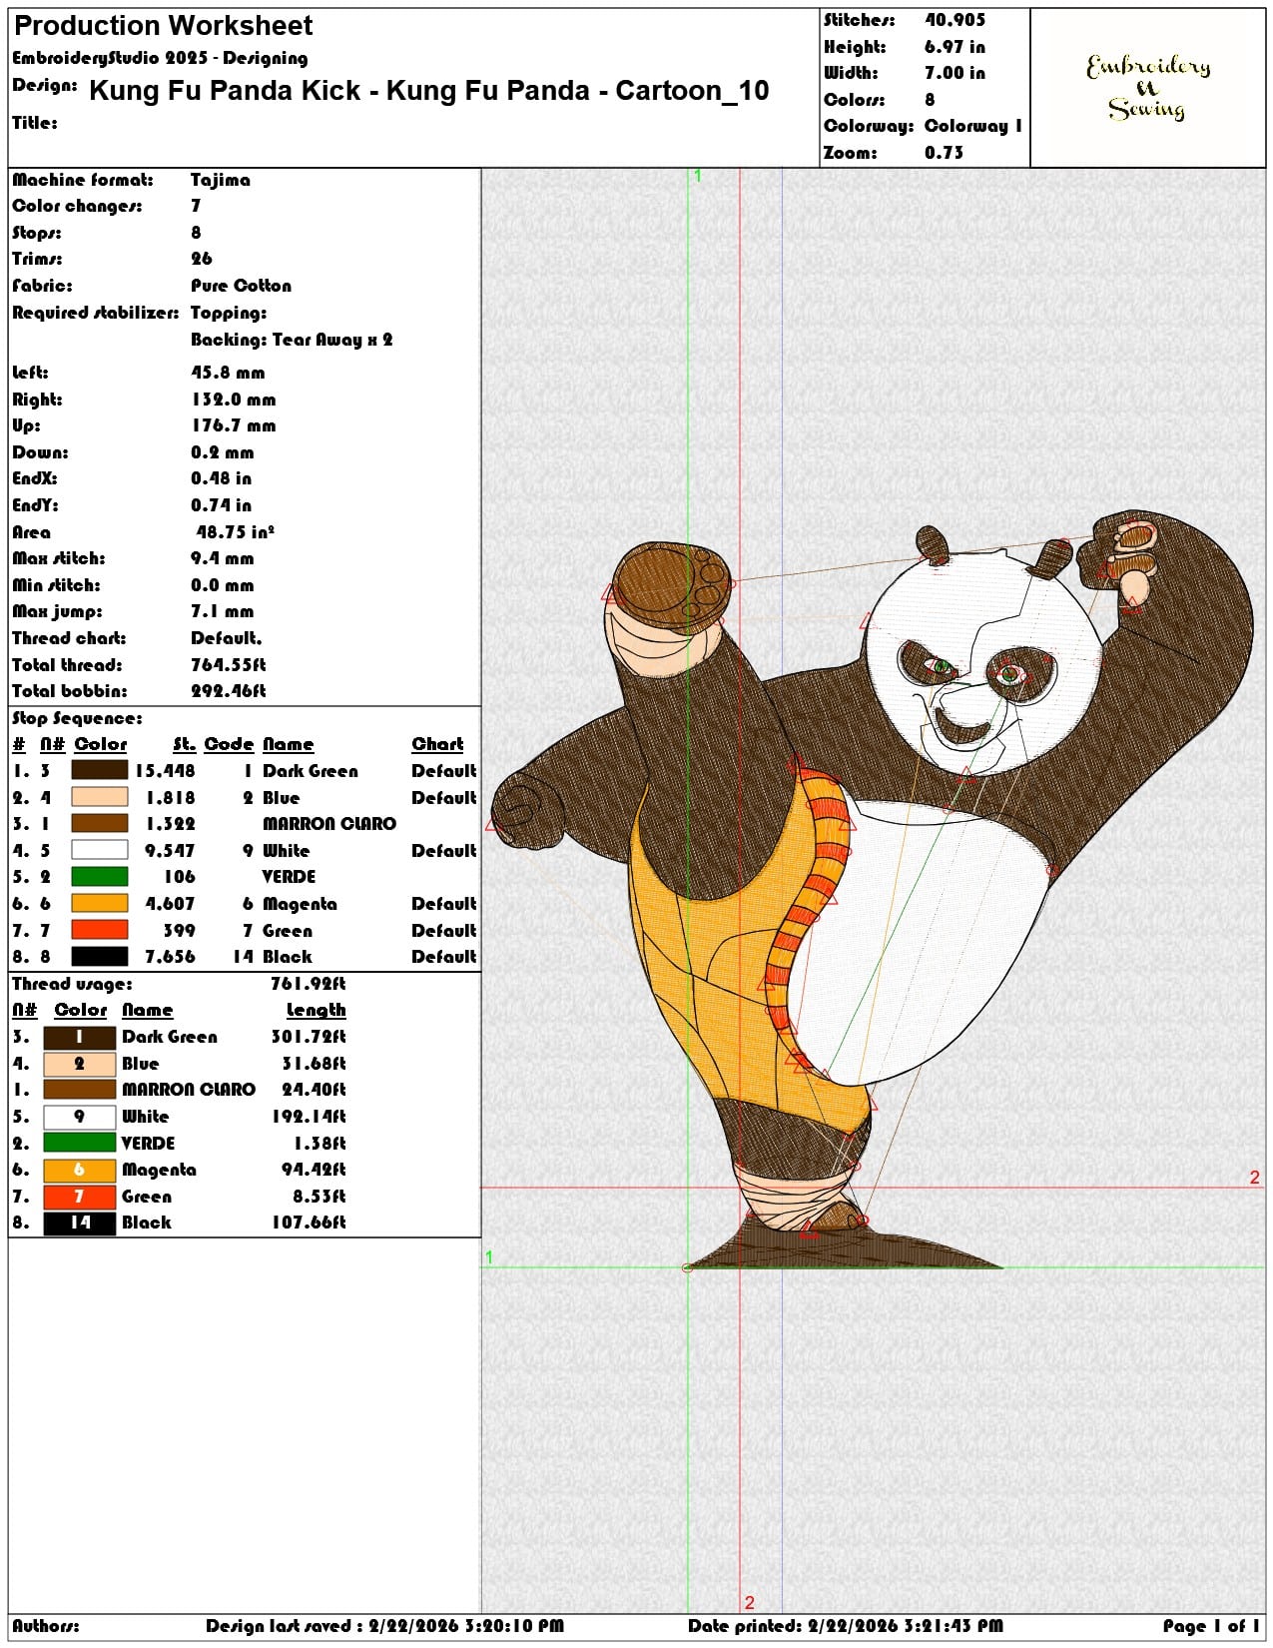The image size is (1273, 1648).
Task: Click the orange swatch in Stop Sequence row 6
Action: pyautogui.click(x=100, y=903)
